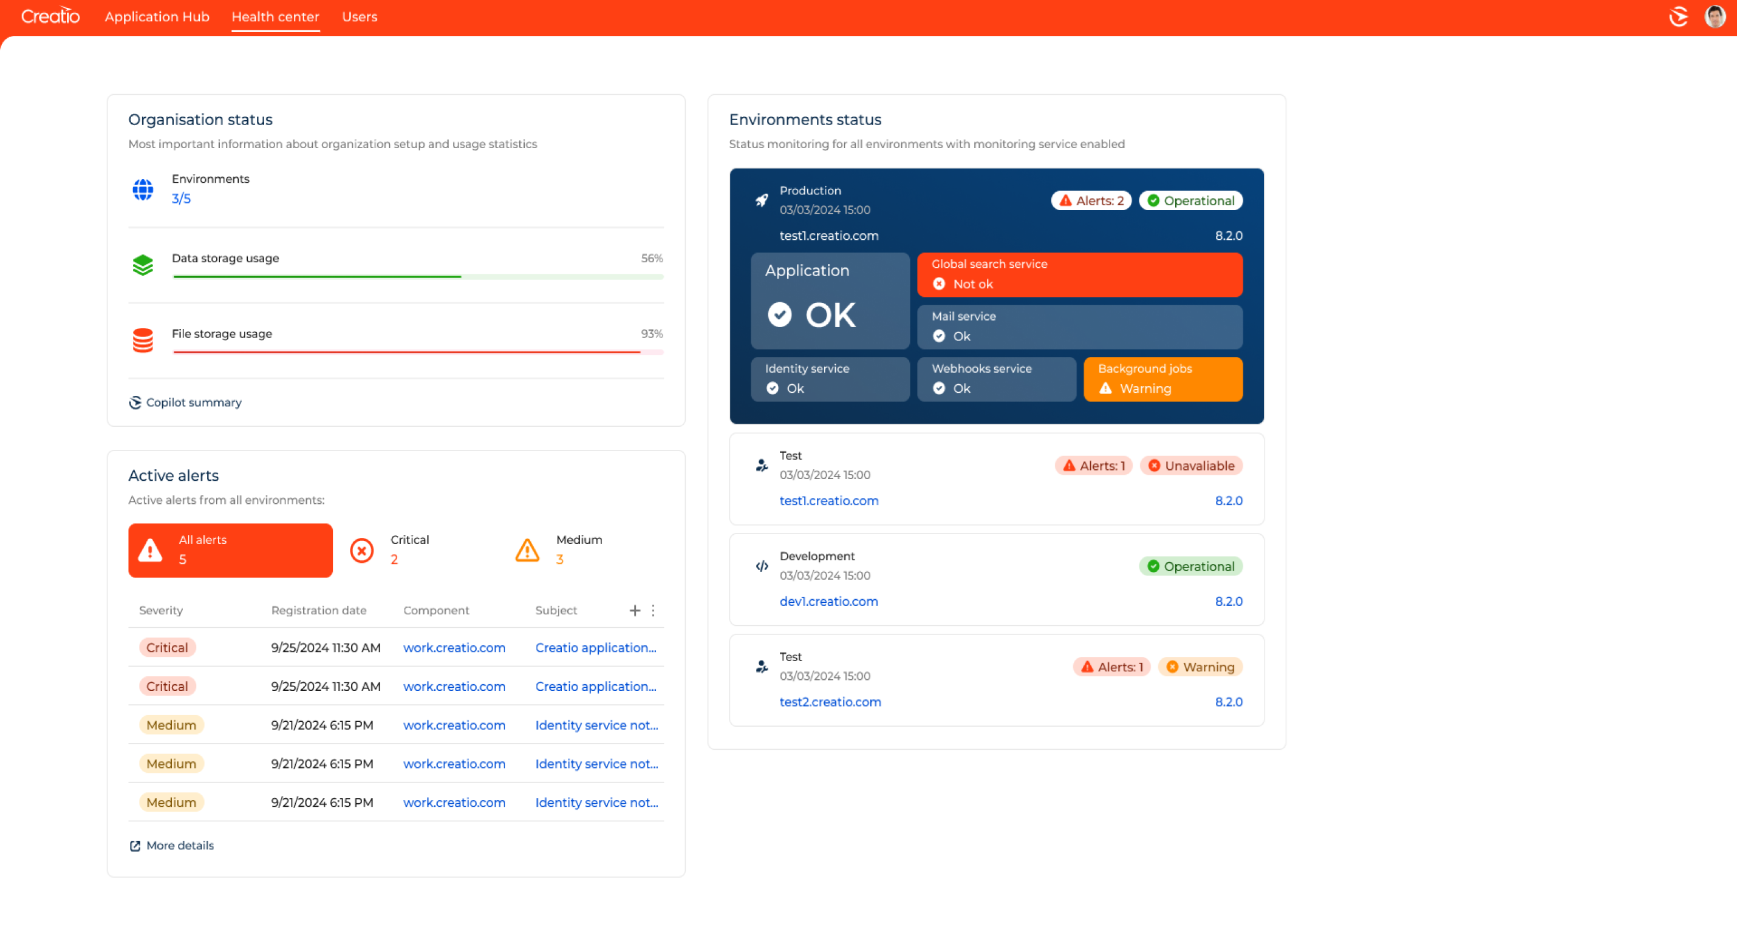Open the Users section
This screenshot has height=947, width=1737.
pyautogui.click(x=360, y=17)
